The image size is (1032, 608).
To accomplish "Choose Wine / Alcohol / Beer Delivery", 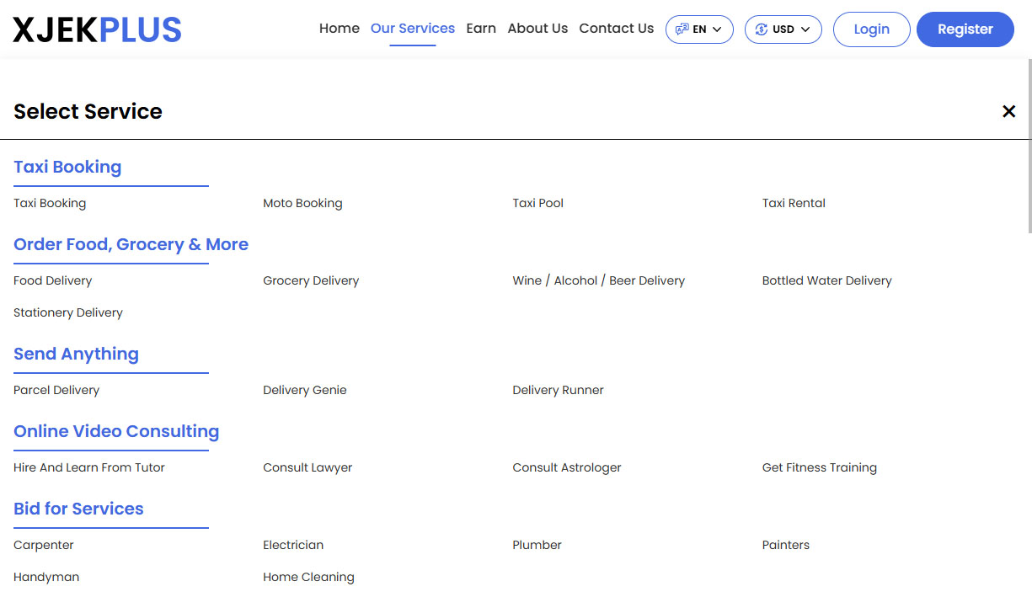I will (x=598, y=280).
